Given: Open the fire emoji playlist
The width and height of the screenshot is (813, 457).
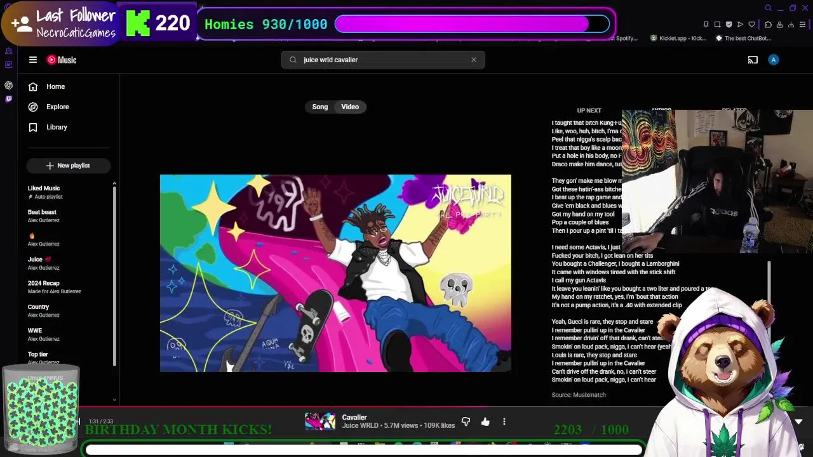Looking at the screenshot, I should coord(69,239).
